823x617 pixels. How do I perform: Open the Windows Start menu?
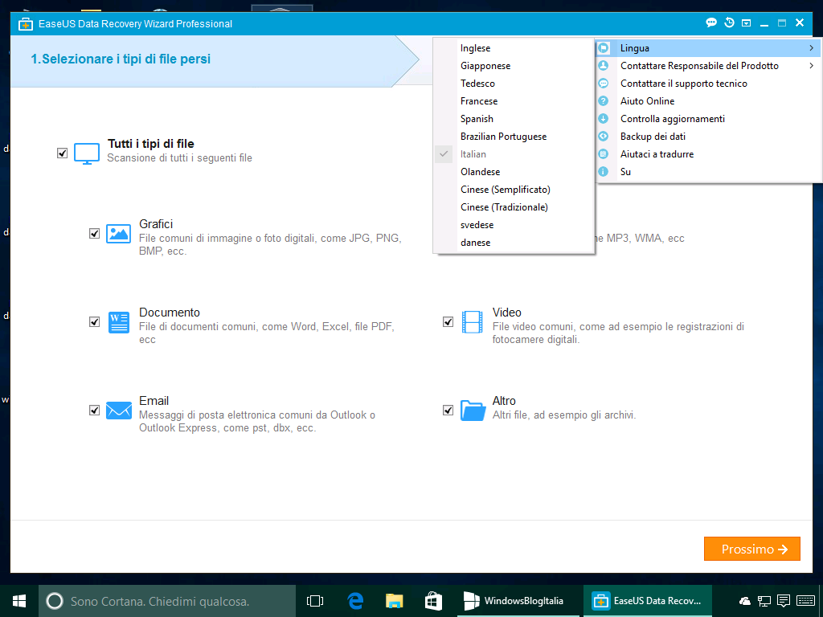(x=19, y=601)
